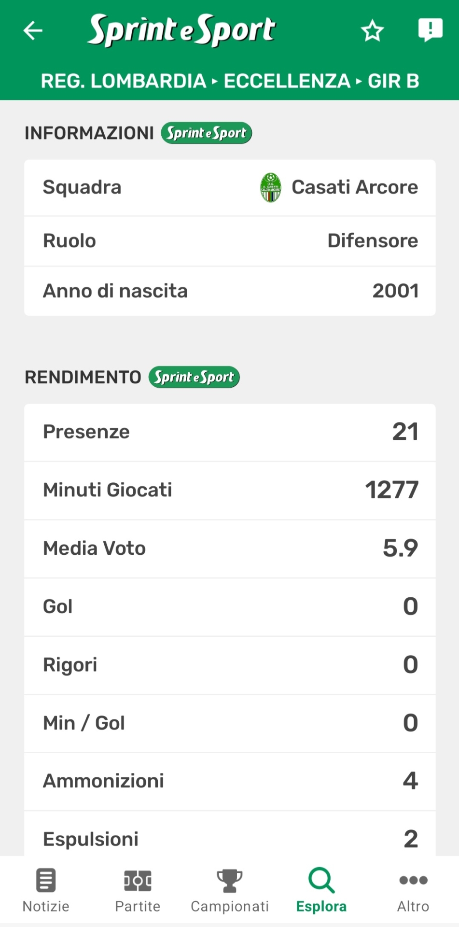Viewport: 459px width, 927px height.
Task: Tap the back arrow icon
Action: click(33, 31)
